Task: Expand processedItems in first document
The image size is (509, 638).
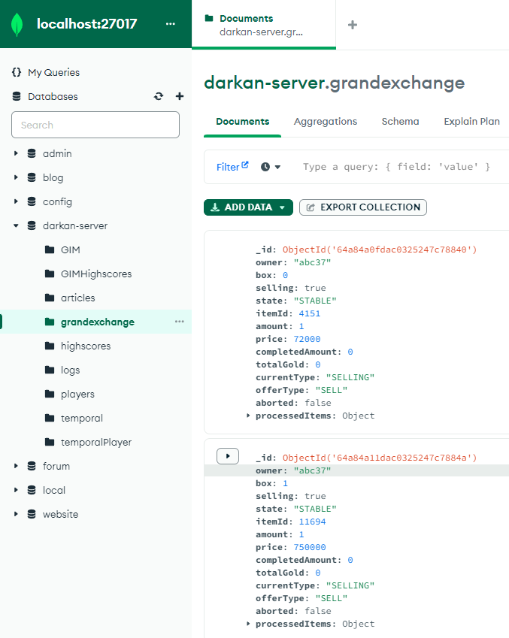Action: pyautogui.click(x=248, y=416)
